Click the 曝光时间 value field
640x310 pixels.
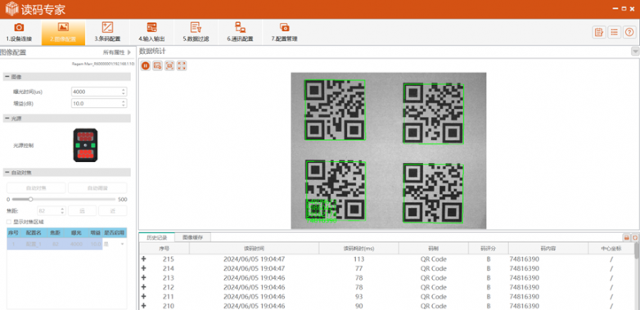click(x=99, y=92)
